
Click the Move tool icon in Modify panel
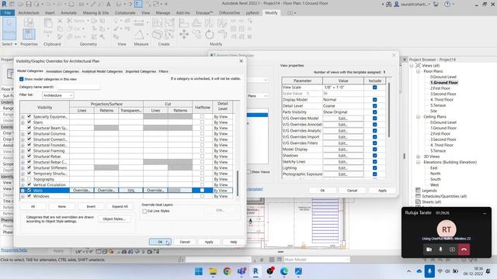tap(184, 34)
